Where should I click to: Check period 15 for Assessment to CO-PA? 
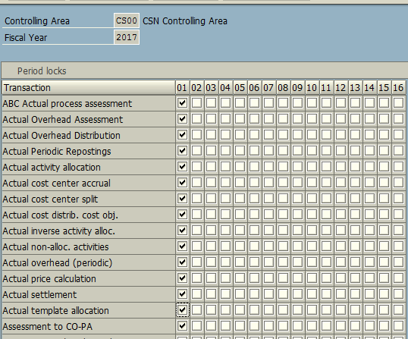click(384, 326)
